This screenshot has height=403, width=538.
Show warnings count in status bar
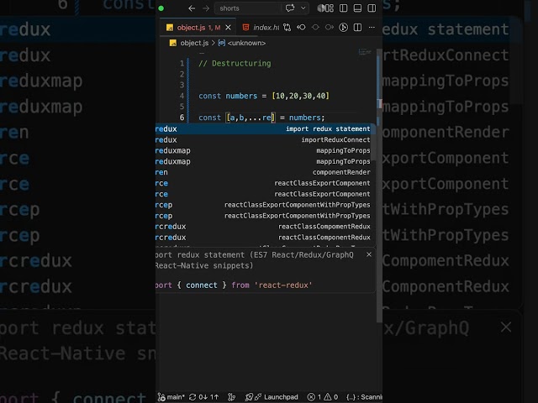pyautogui.click(x=331, y=397)
